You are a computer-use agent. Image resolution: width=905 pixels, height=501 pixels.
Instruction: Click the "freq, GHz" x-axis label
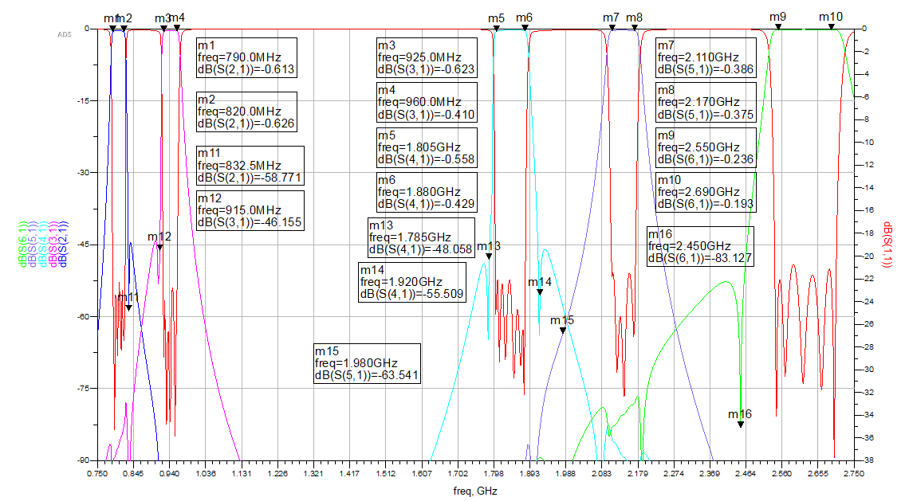coord(474,491)
